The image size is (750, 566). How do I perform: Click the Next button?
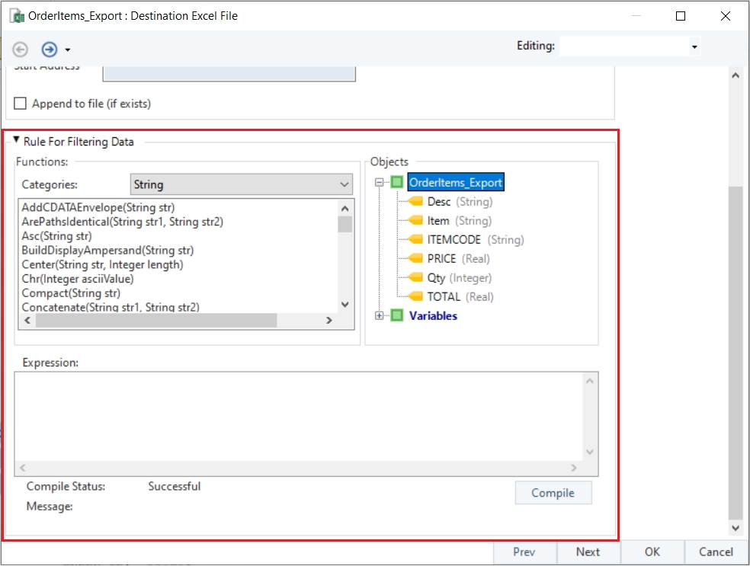(588, 552)
